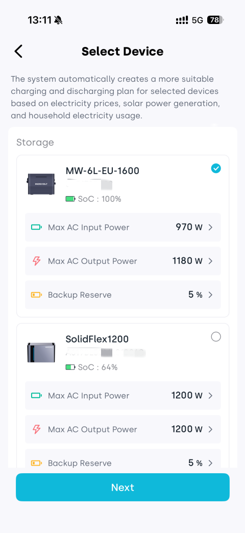Open 970 W Max AC Input Power chevron
Image resolution: width=245 pixels, height=533 pixels.
(x=210, y=227)
